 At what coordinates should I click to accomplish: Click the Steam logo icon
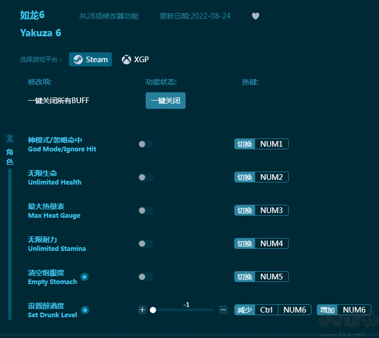pos(78,60)
